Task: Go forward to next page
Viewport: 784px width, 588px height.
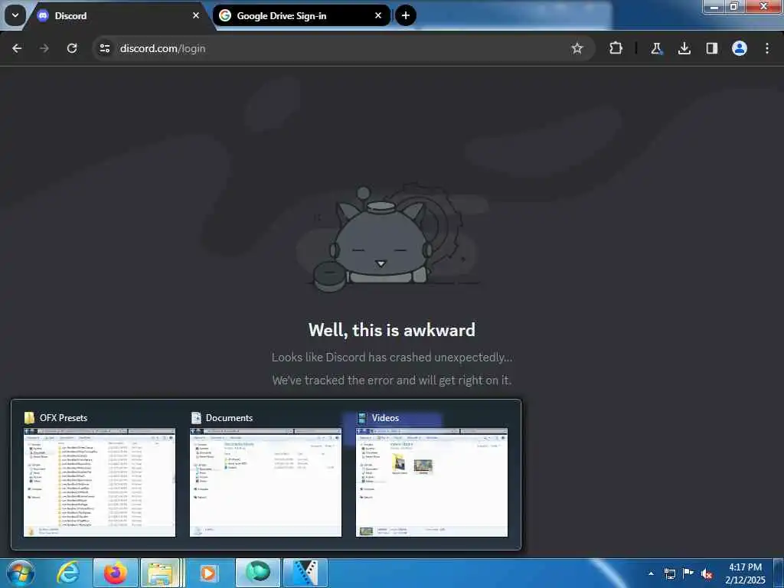Action: click(44, 48)
